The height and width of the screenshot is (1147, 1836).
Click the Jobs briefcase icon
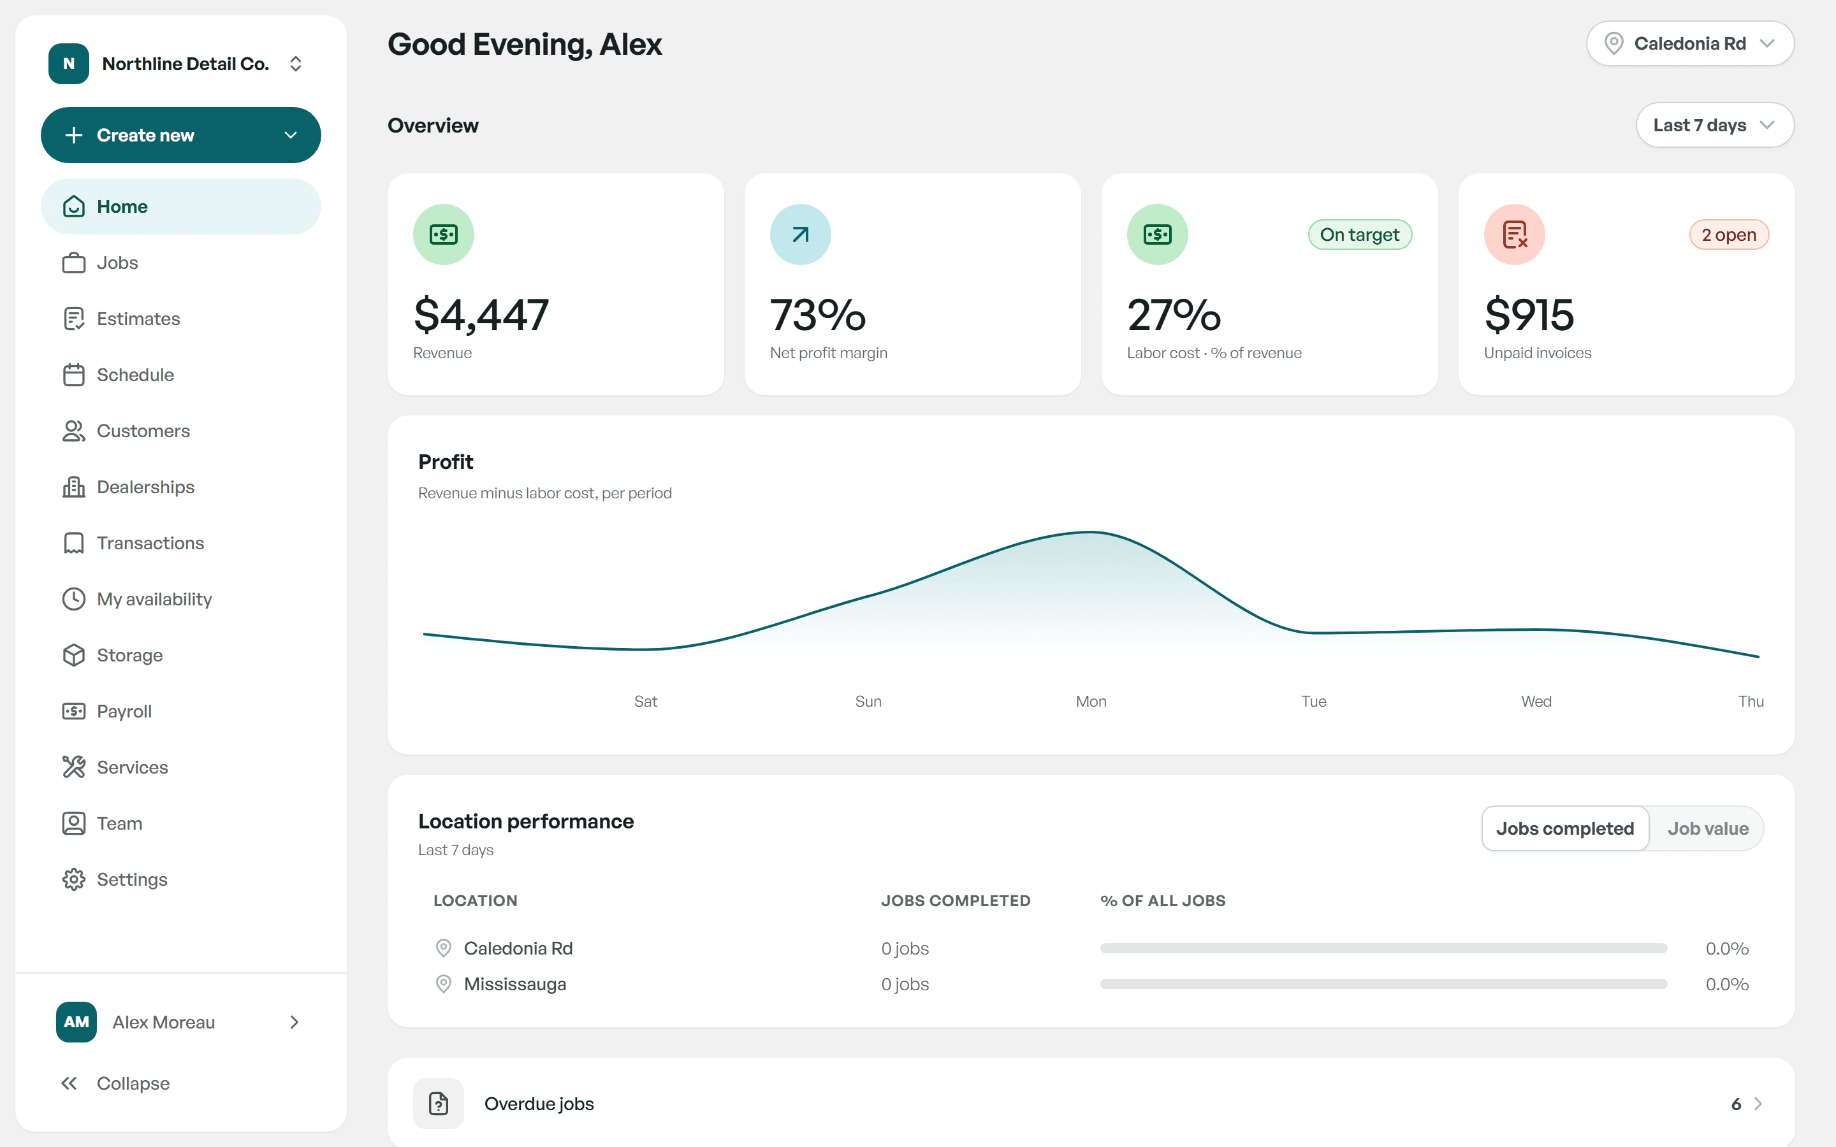coord(73,263)
